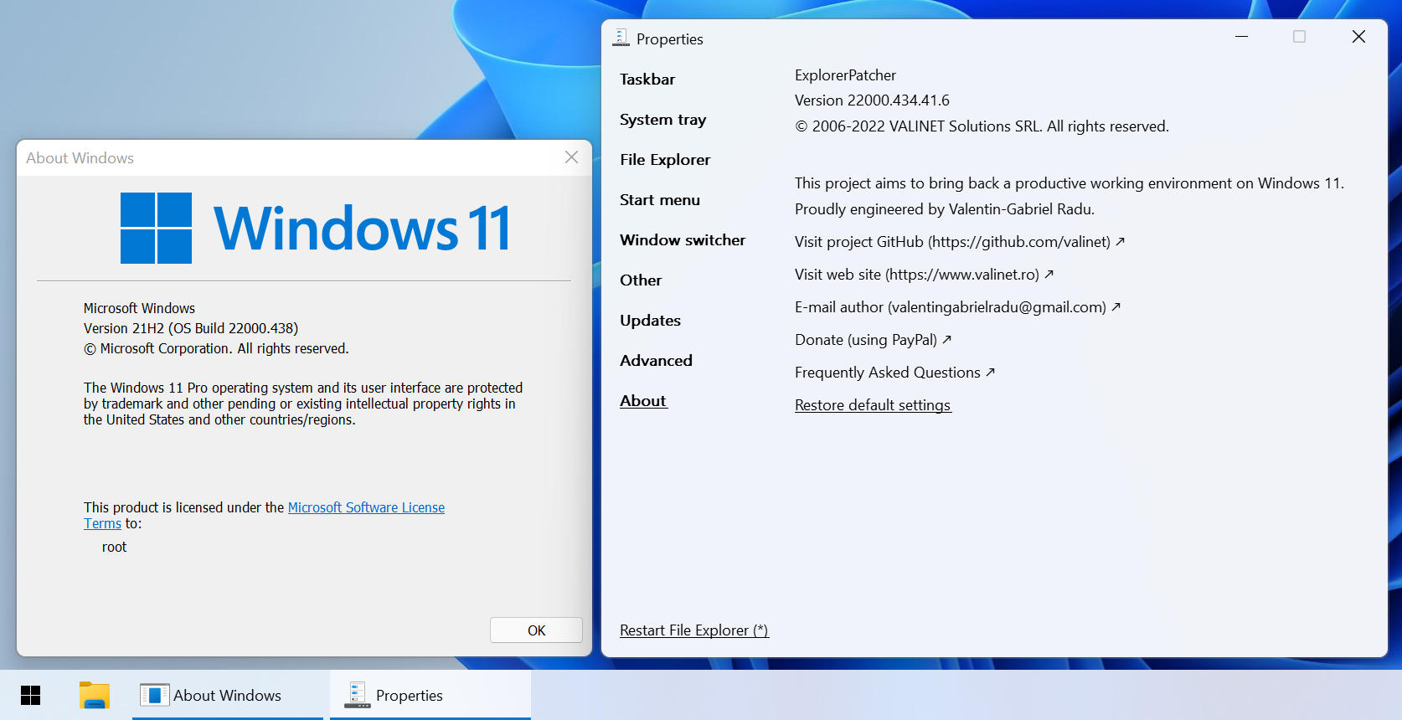Select the File Explorer section
Image resolution: width=1402 pixels, height=720 pixels.
665,160
